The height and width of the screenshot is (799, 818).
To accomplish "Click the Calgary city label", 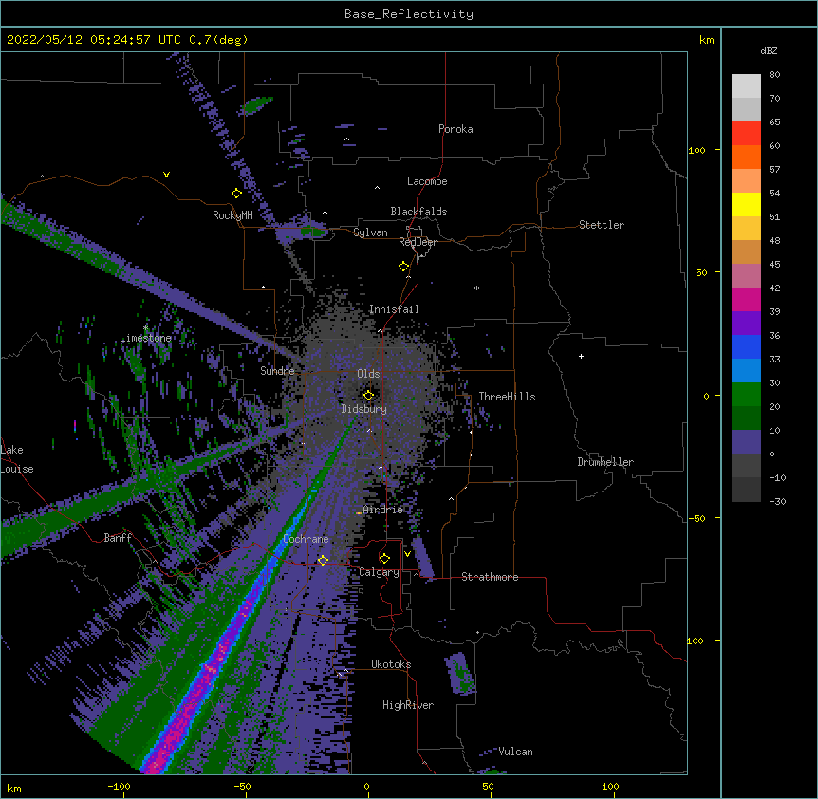I will point(379,572).
